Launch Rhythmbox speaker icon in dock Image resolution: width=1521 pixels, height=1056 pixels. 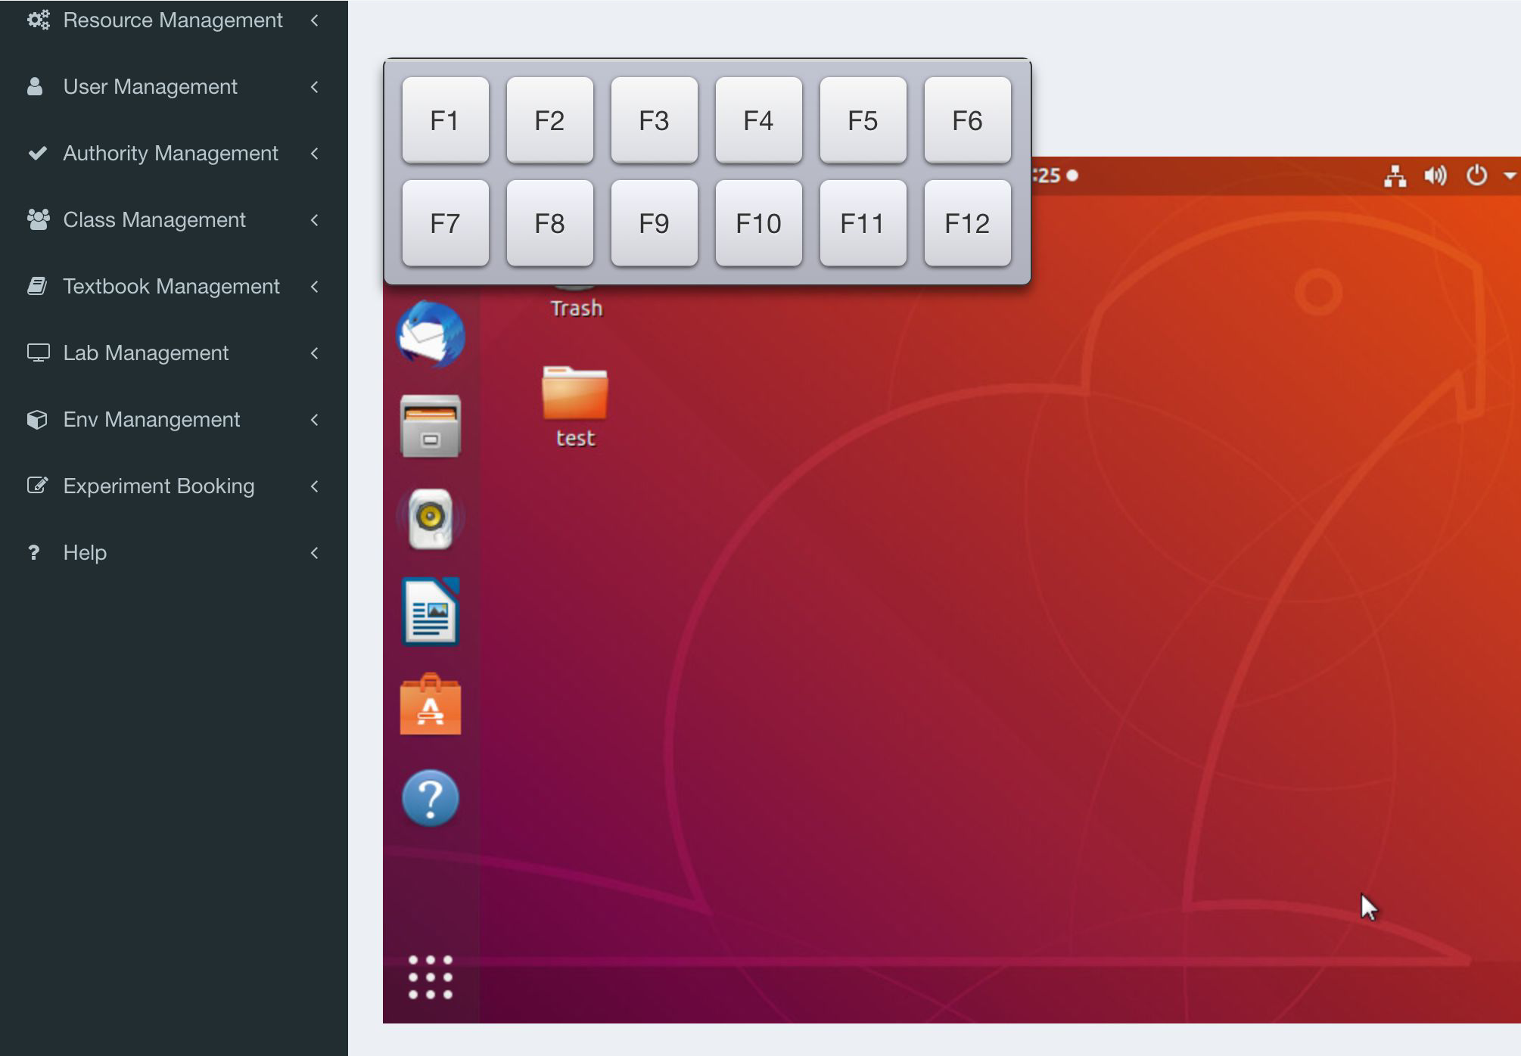tap(431, 519)
